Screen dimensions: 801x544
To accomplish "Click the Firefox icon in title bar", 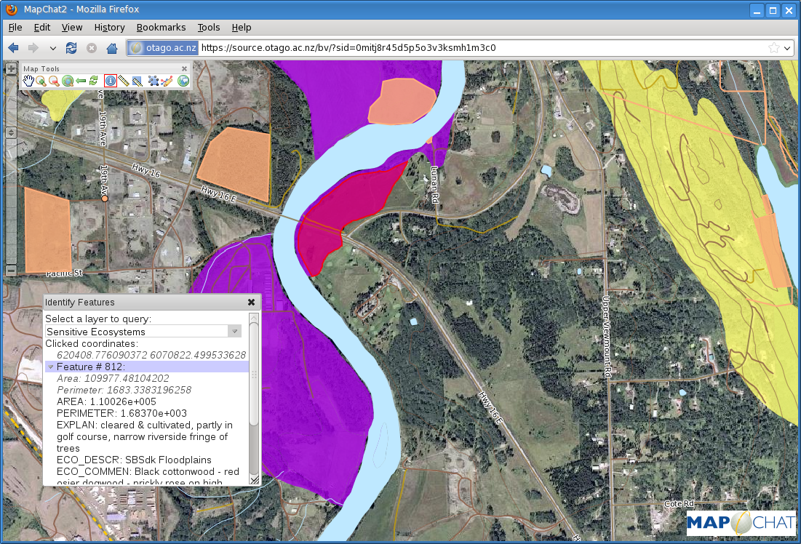I will tap(12, 9).
